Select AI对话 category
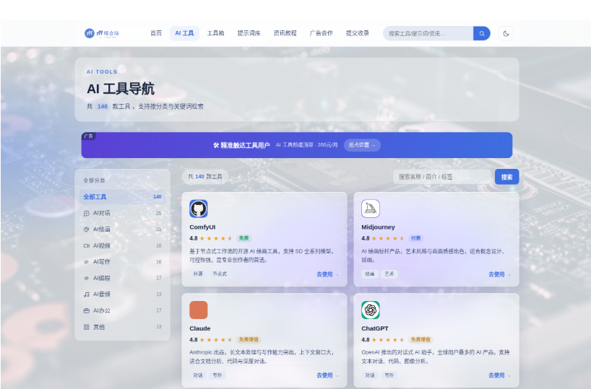This screenshot has height=389, width=591. pos(122,213)
